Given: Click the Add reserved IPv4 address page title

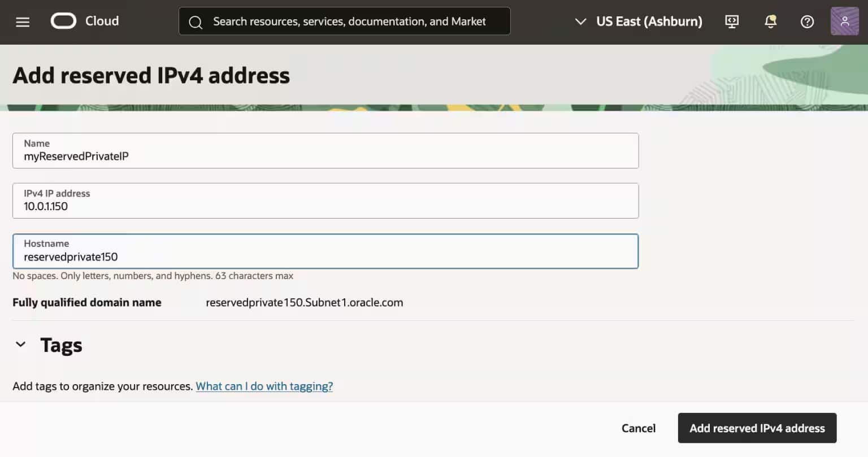Looking at the screenshot, I should (x=151, y=76).
